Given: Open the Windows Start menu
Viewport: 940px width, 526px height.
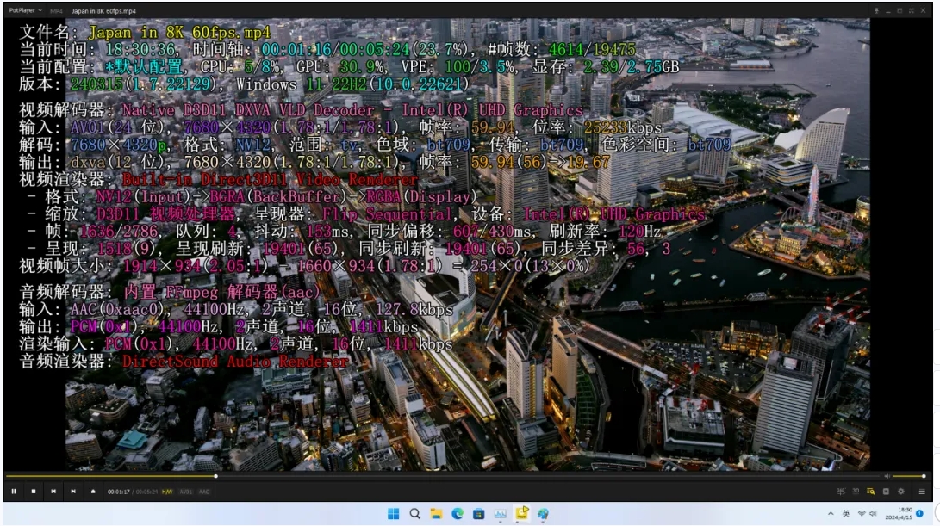Looking at the screenshot, I should [x=393, y=513].
